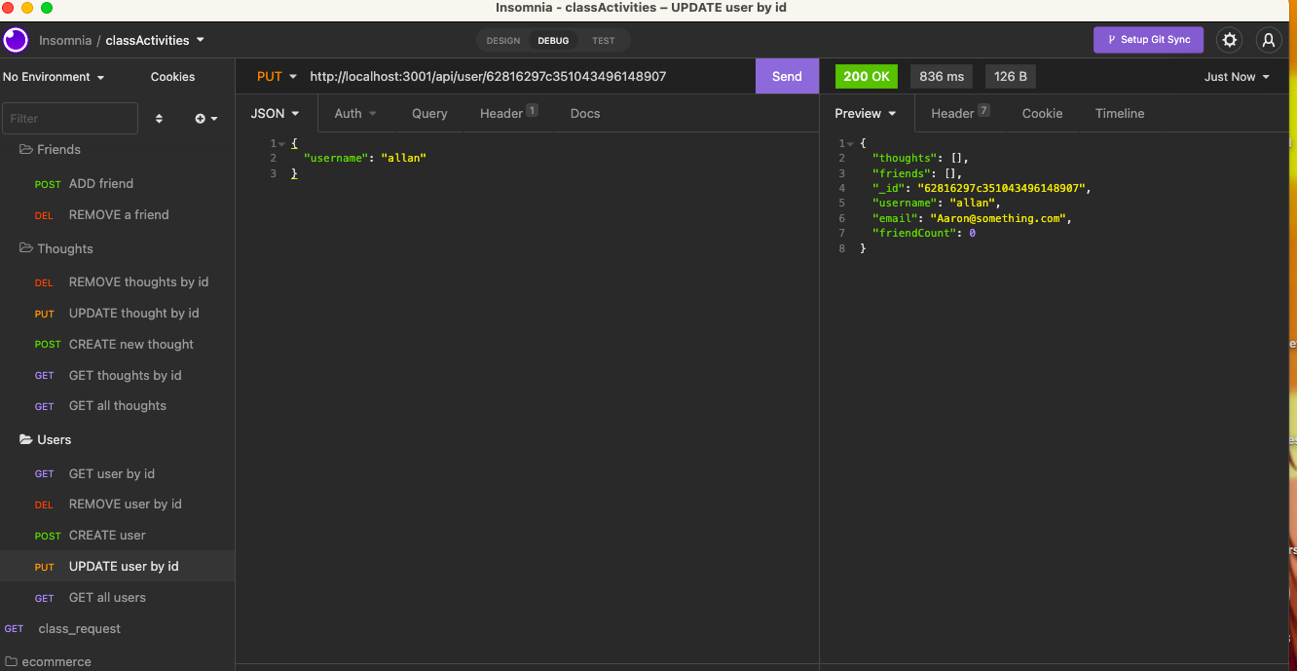Click the "allan" value in request body
Viewport: 1297px width, 671px height.
coord(404,158)
